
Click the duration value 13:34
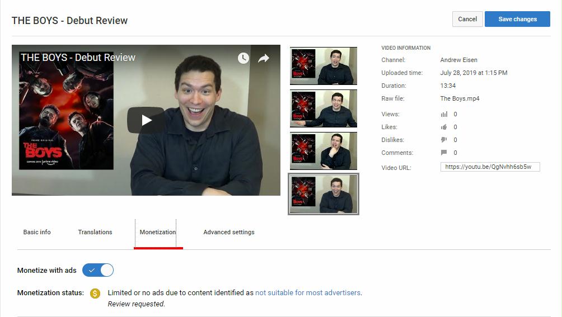click(448, 86)
